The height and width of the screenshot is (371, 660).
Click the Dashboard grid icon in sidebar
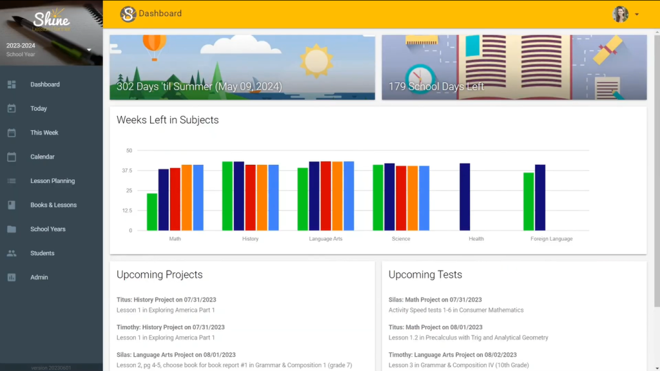(x=12, y=84)
